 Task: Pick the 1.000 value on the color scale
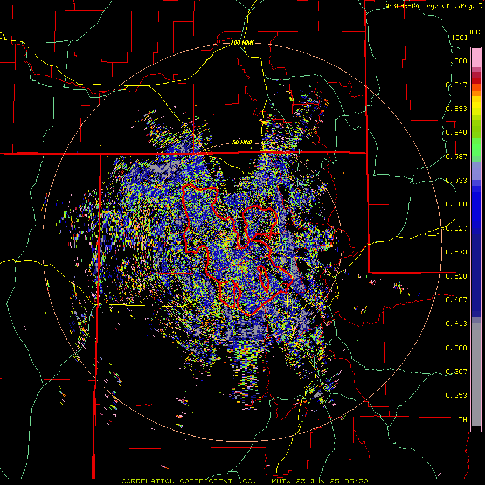click(x=456, y=60)
